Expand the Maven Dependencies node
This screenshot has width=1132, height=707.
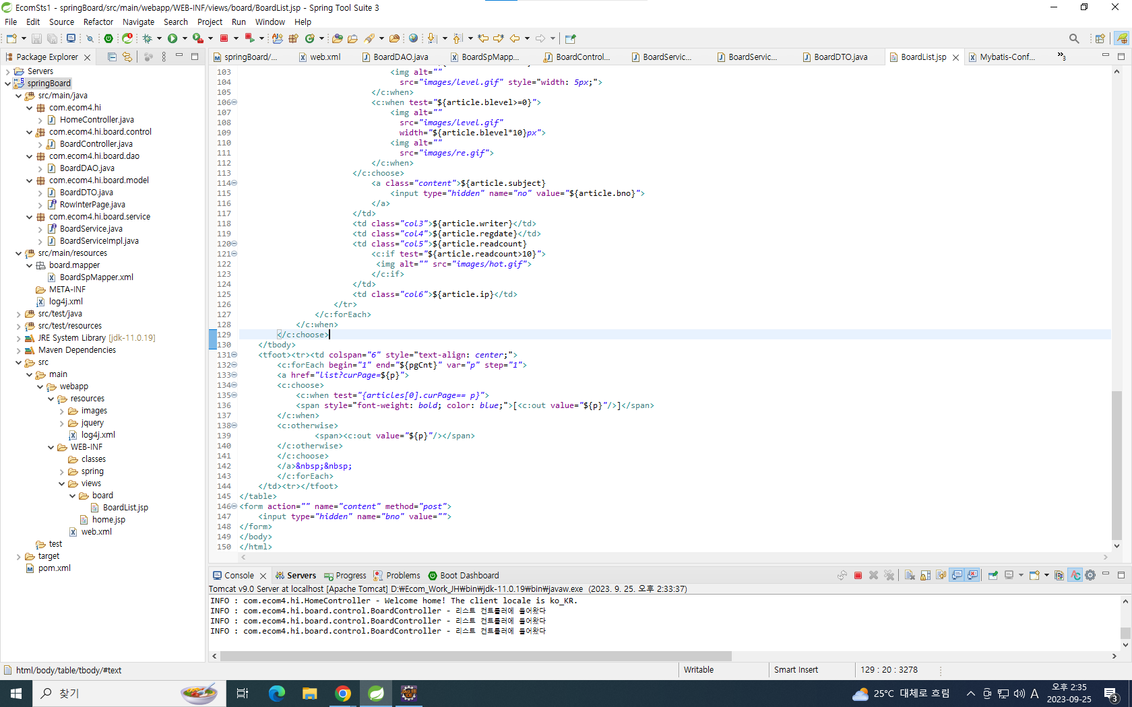[x=18, y=350]
